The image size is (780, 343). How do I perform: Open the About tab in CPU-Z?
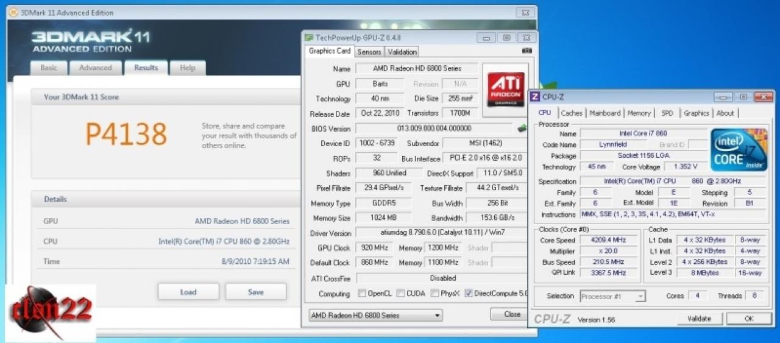pos(725,113)
